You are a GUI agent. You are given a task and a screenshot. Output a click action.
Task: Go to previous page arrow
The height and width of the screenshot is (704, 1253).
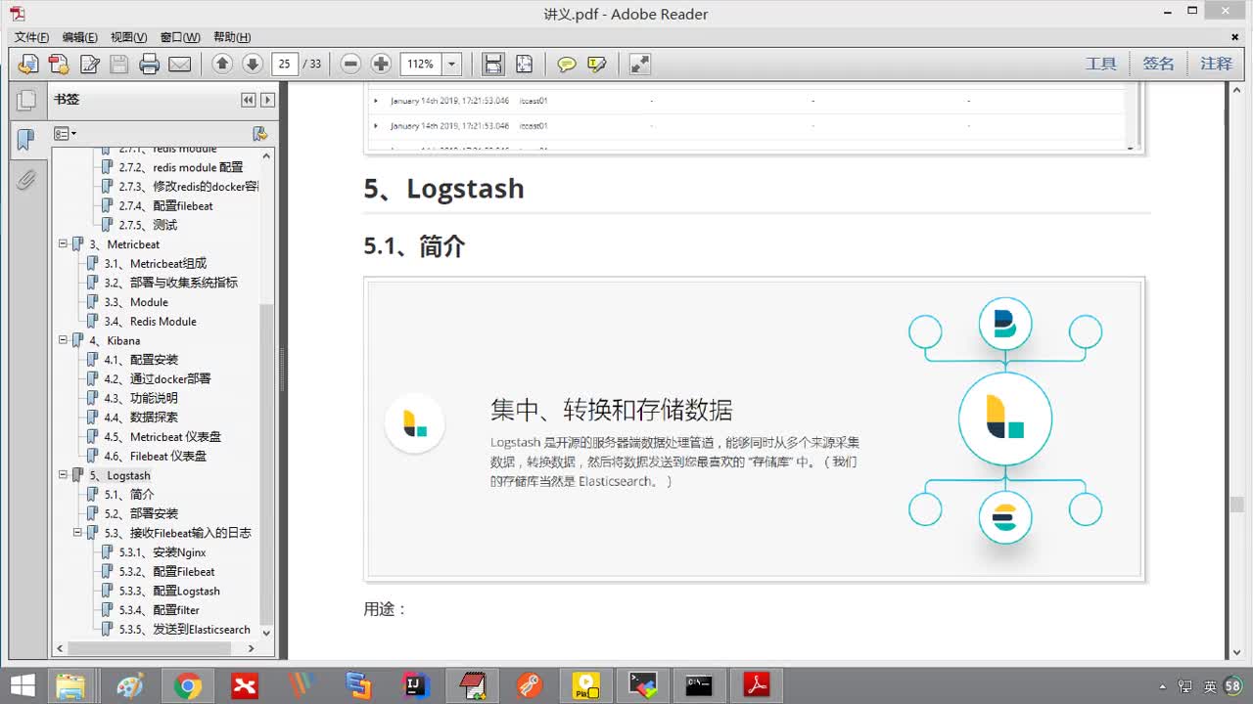pyautogui.click(x=222, y=64)
